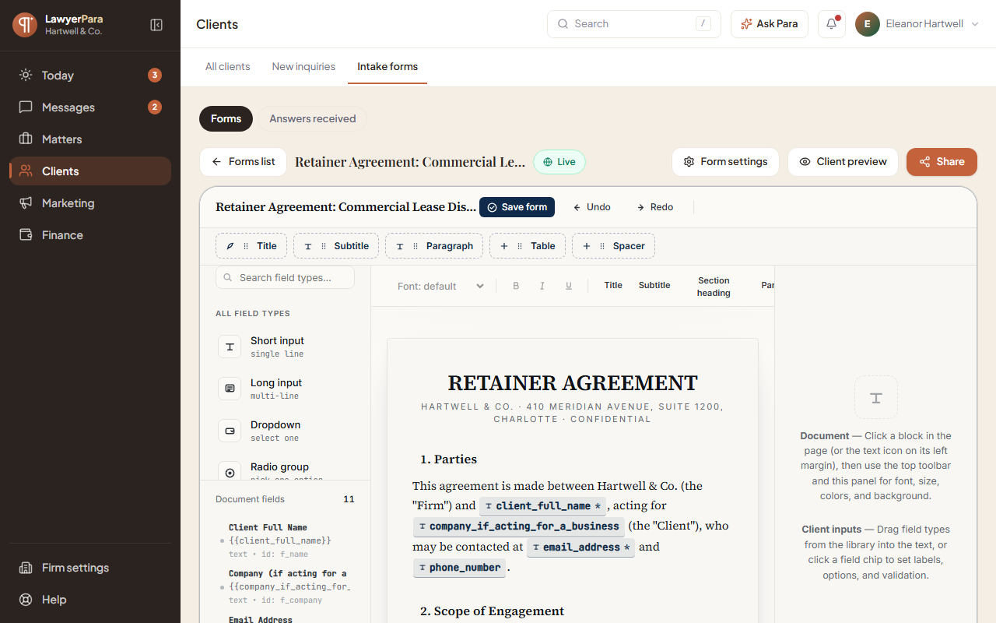The image size is (996, 623).
Task: Go to Matters section
Action: pyautogui.click(x=90, y=139)
